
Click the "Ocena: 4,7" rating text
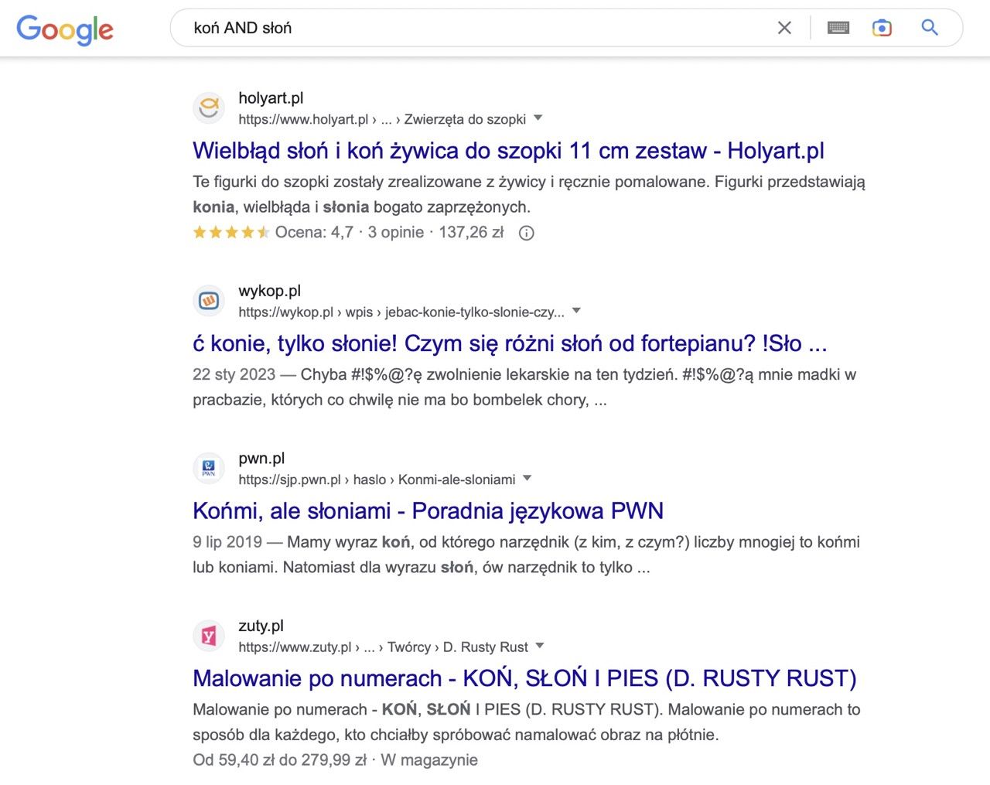314,232
